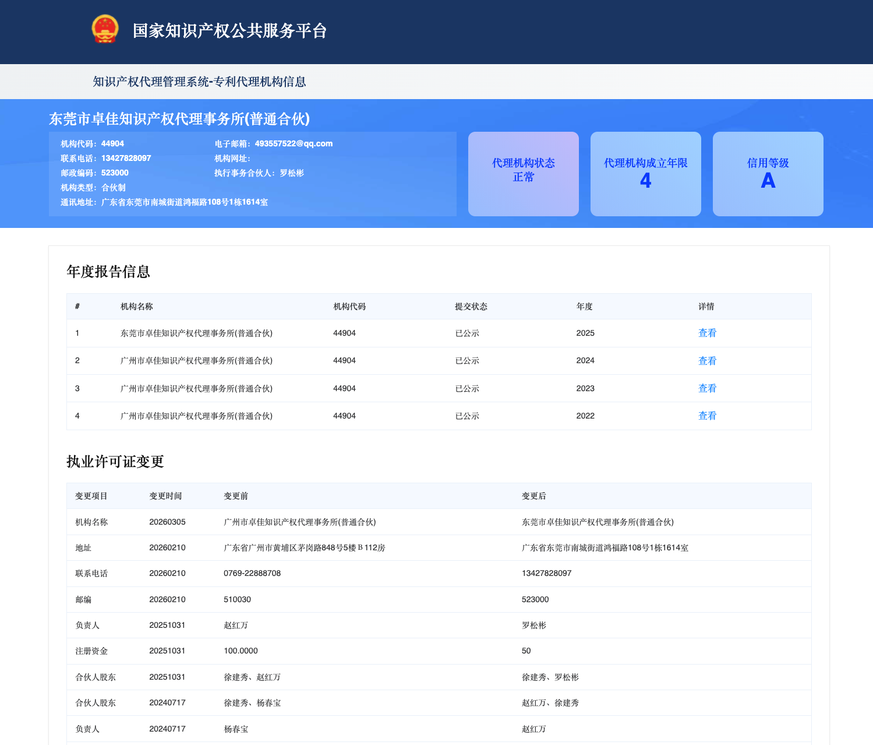Click the agency name heading in the blue banner
873x745 pixels.
point(179,119)
